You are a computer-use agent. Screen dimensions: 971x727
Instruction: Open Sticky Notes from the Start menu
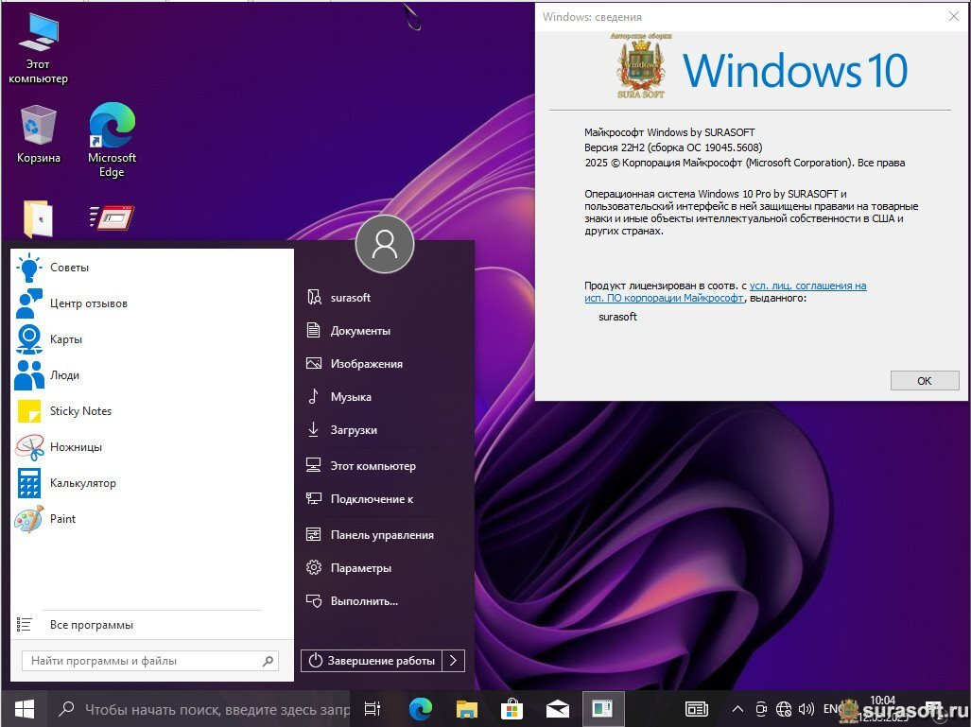click(80, 411)
